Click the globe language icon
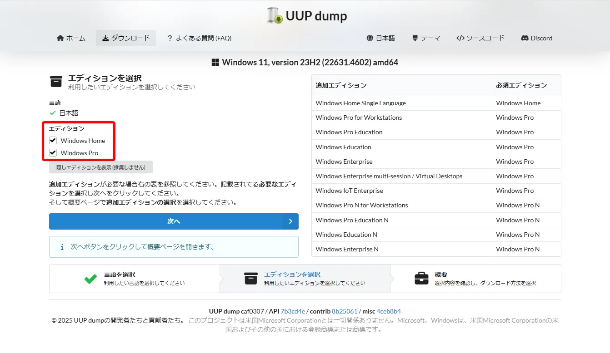 tap(370, 38)
